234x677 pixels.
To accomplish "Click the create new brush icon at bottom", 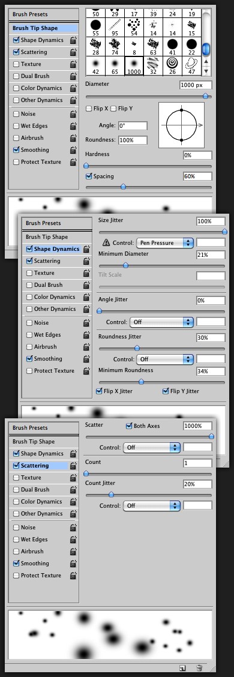I will (x=182, y=668).
